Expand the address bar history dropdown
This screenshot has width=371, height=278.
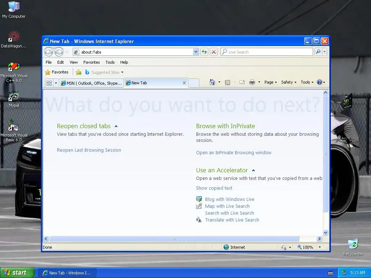click(x=196, y=52)
